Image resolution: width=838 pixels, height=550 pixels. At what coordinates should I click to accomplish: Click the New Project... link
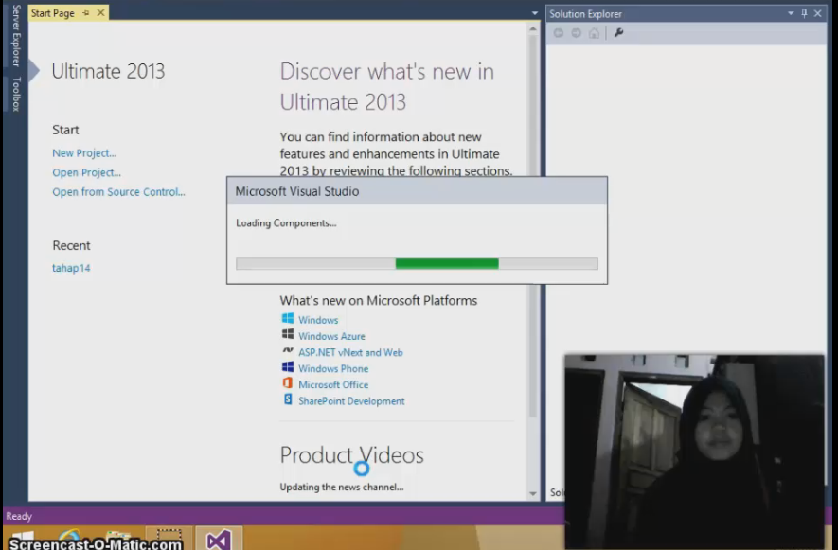pos(84,152)
